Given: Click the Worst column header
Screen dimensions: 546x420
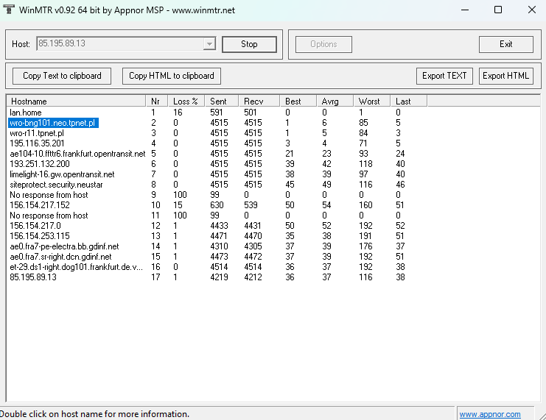Looking at the screenshot, I should tap(369, 101).
